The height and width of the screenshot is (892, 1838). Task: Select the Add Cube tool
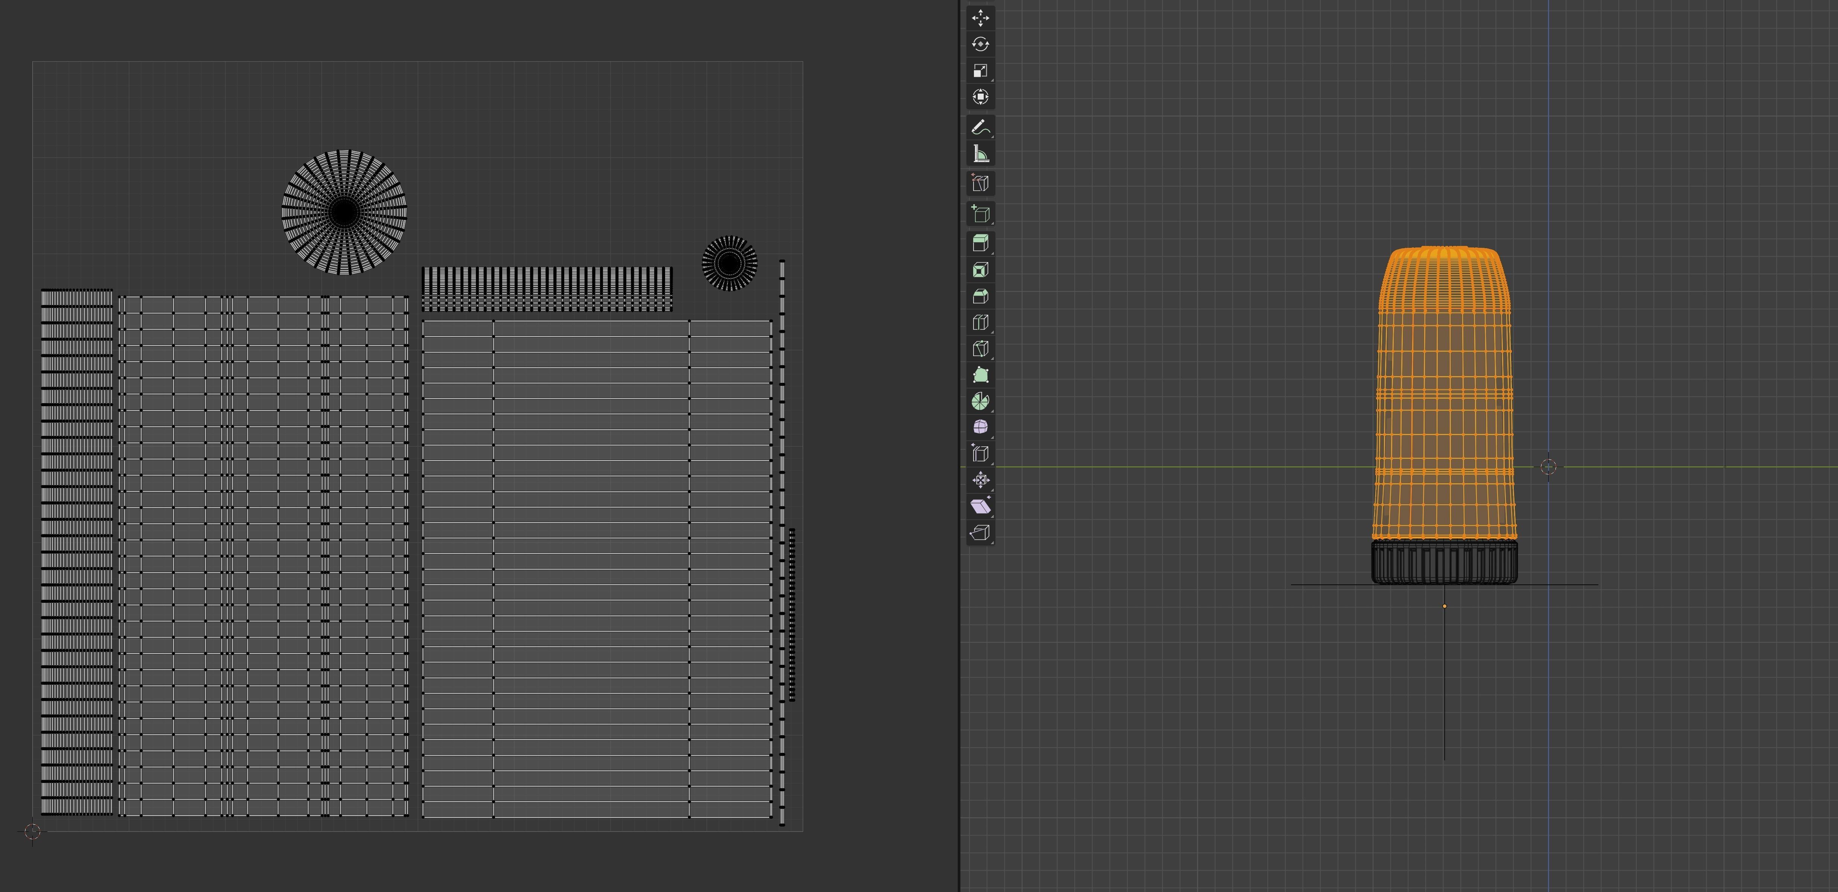coord(980,214)
